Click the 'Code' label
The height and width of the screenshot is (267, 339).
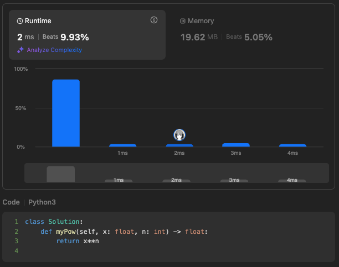click(x=11, y=202)
